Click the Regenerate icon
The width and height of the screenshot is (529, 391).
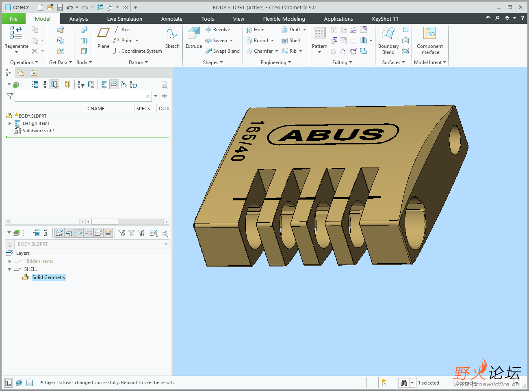point(16,33)
